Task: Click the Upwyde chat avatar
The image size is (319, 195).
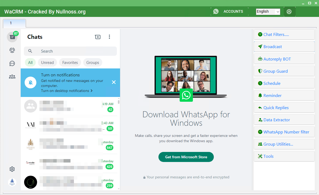Action: [x=31, y=163]
